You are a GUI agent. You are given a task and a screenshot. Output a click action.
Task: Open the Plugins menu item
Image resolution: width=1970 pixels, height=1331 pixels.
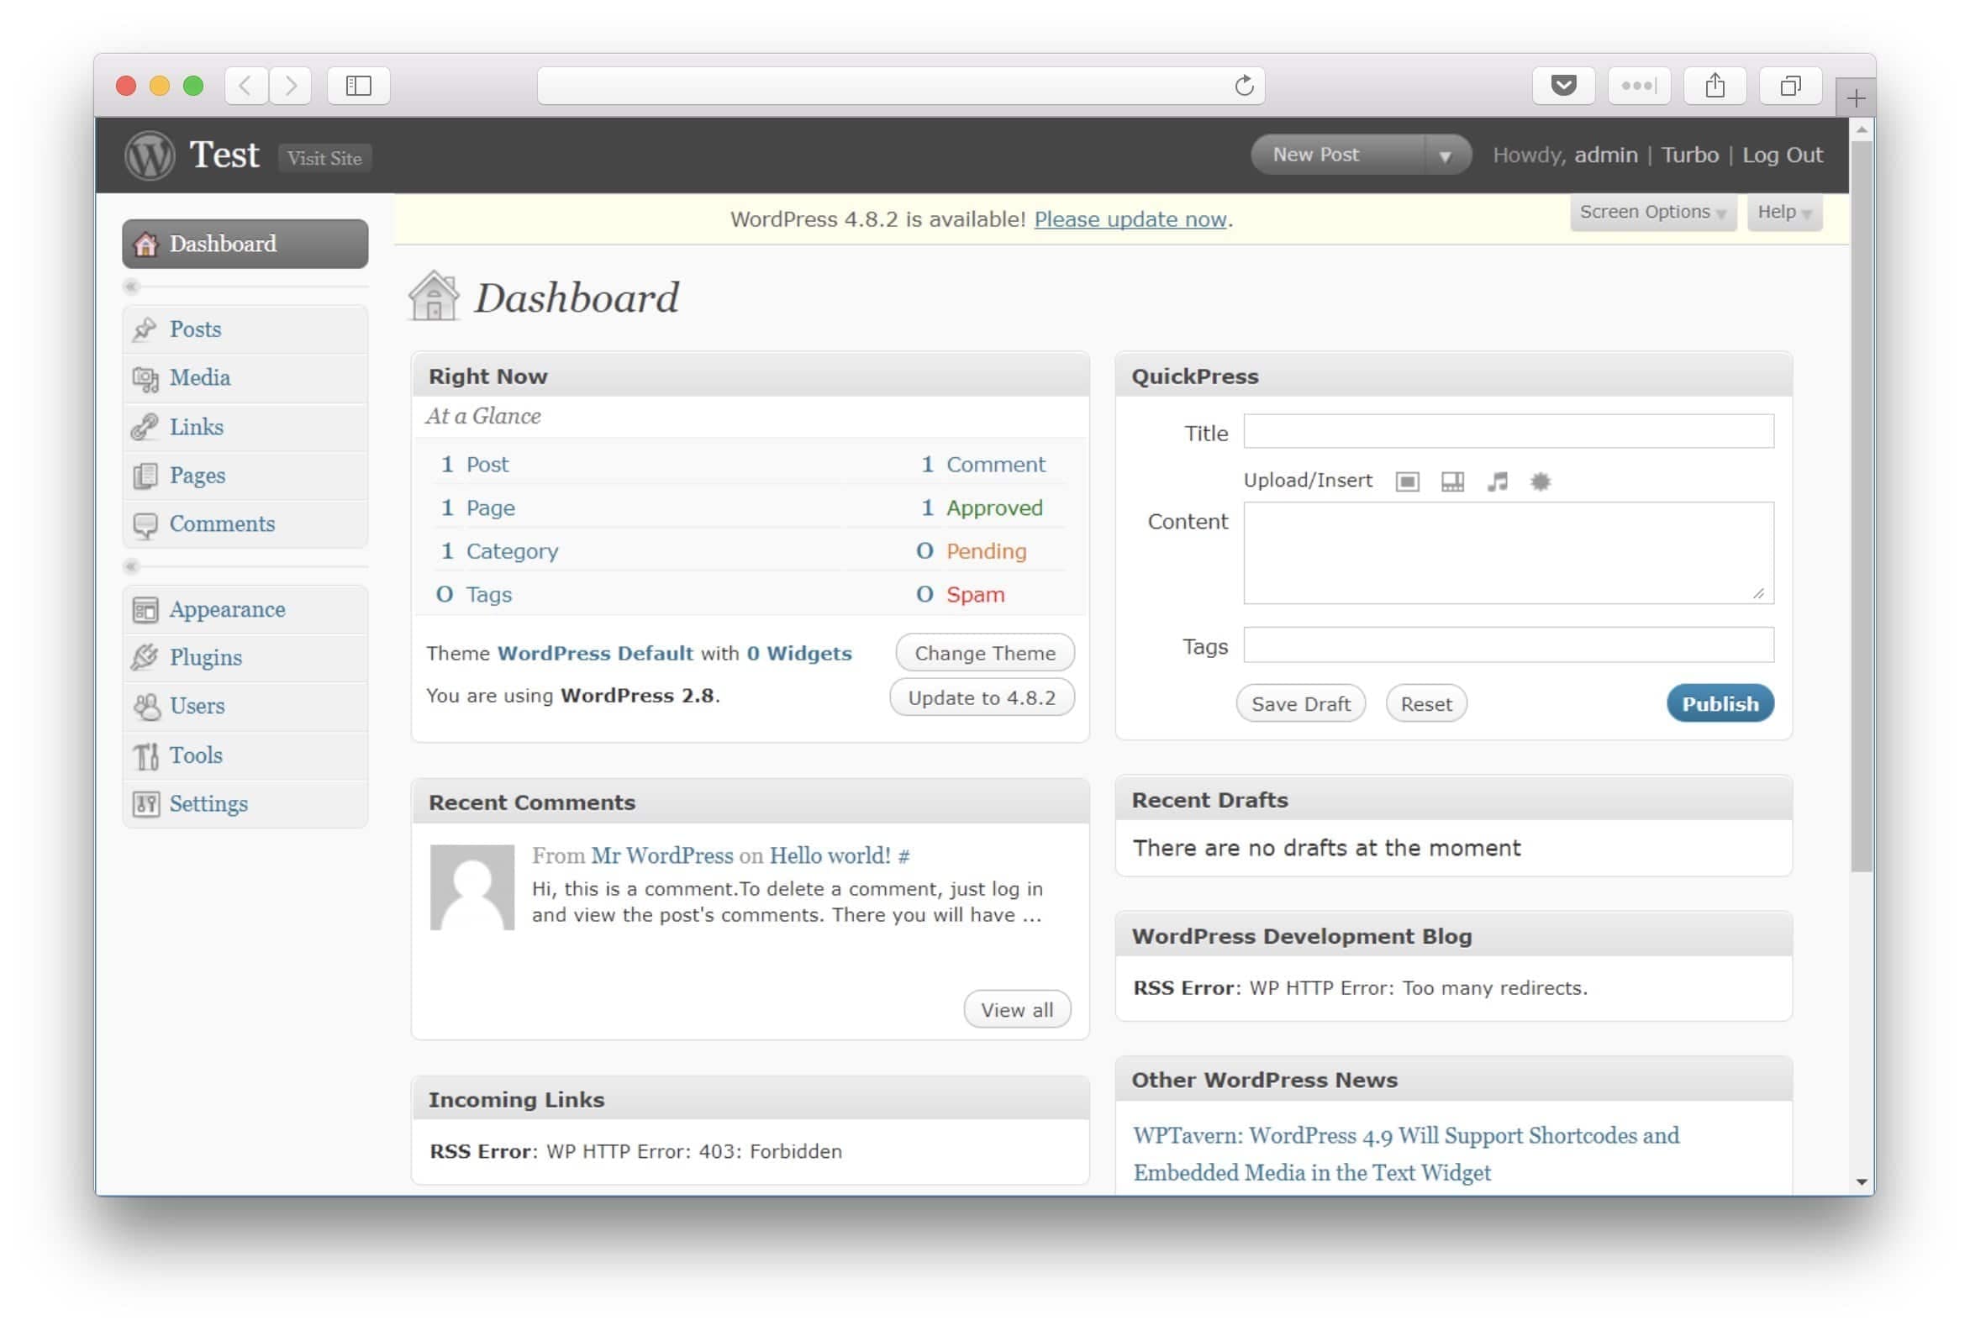pyautogui.click(x=205, y=658)
